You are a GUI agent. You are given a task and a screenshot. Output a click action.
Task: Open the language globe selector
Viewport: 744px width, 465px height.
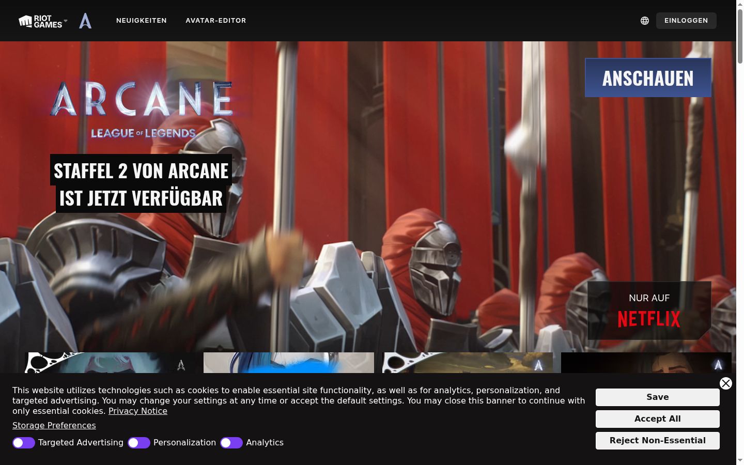pos(645,21)
